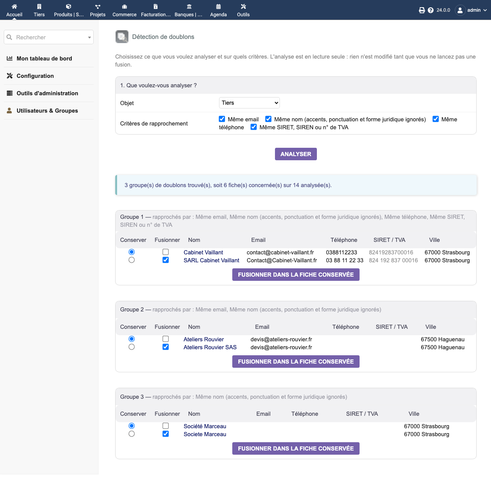Open the Ateliers Rouvier SAS link
Screen dimensions: 491x480
(x=210, y=347)
